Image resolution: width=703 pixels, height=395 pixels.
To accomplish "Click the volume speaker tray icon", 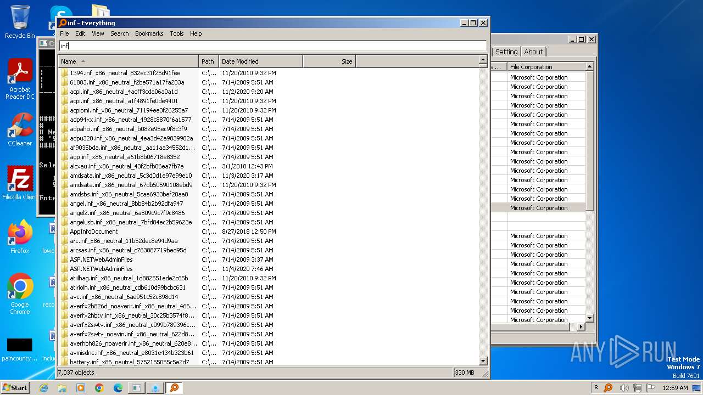I will (x=624, y=388).
